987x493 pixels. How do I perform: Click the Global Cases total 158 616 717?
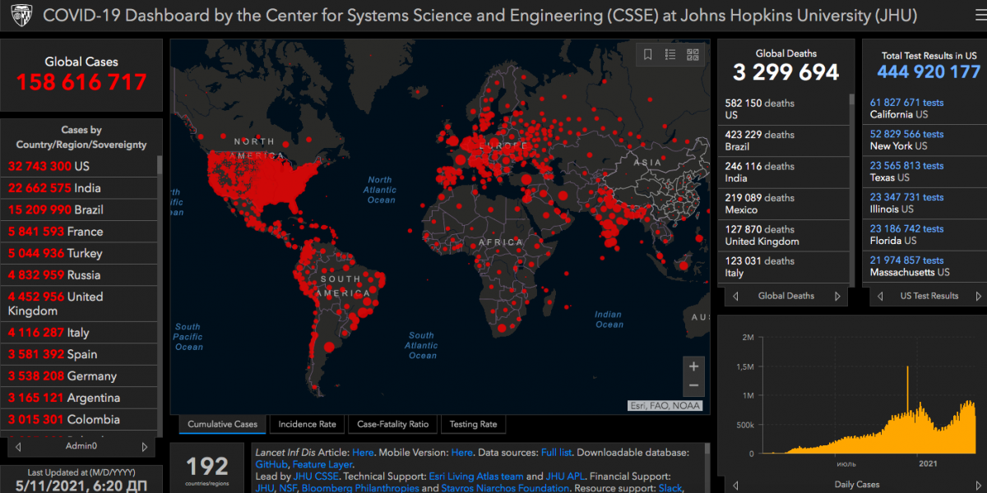pos(81,82)
